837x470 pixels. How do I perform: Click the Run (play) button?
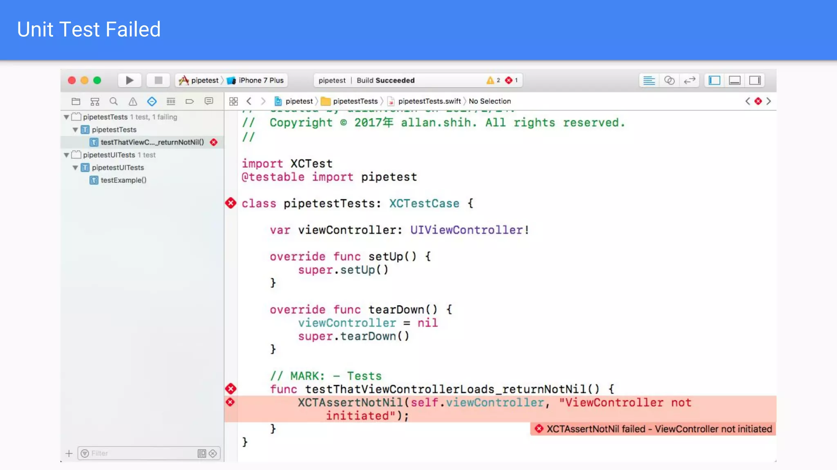coord(130,80)
